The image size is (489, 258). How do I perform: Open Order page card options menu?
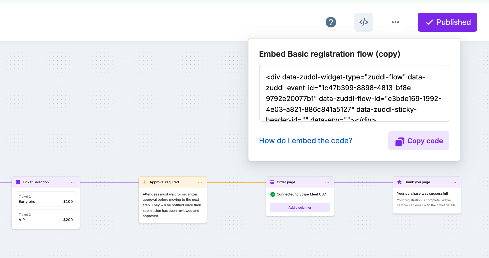pyautogui.click(x=327, y=182)
